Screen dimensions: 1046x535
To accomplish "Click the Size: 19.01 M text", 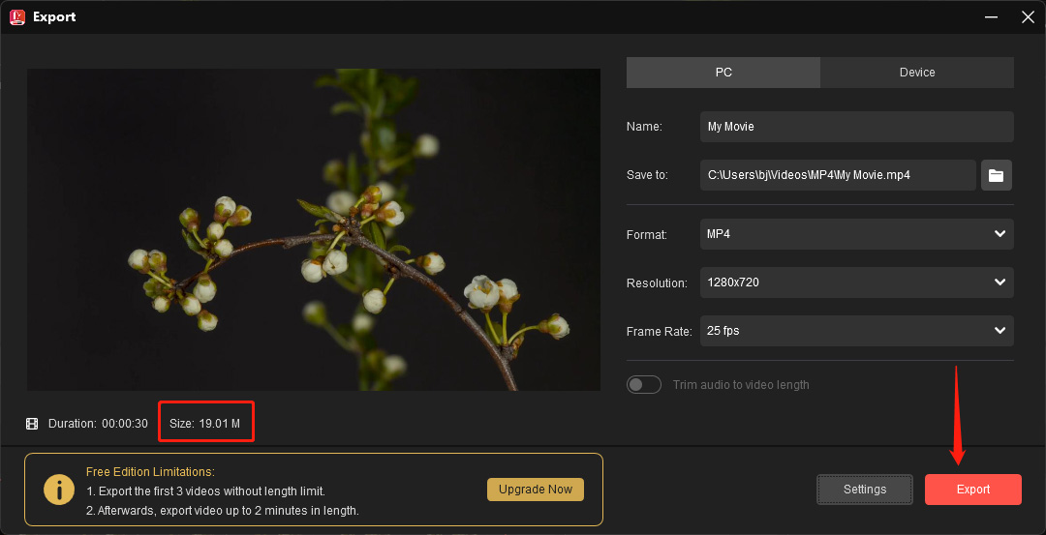I will click(x=204, y=424).
